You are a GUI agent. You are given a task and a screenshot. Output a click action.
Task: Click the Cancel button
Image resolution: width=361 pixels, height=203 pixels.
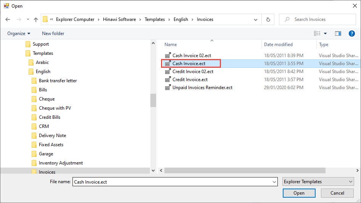pos(337,193)
